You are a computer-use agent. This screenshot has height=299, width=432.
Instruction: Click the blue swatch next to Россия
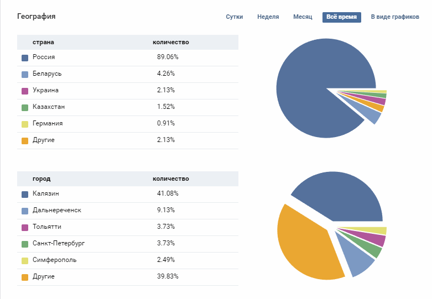(x=25, y=57)
